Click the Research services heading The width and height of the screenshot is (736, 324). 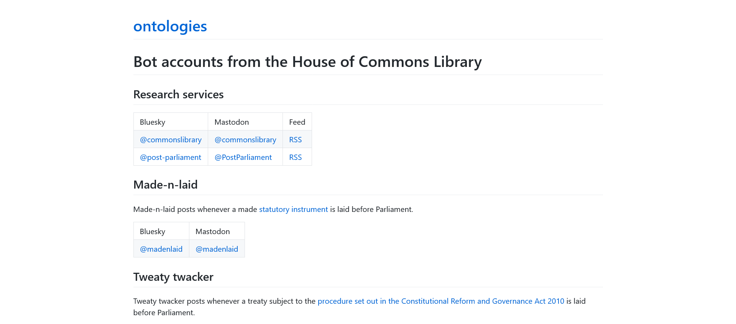pyautogui.click(x=178, y=94)
